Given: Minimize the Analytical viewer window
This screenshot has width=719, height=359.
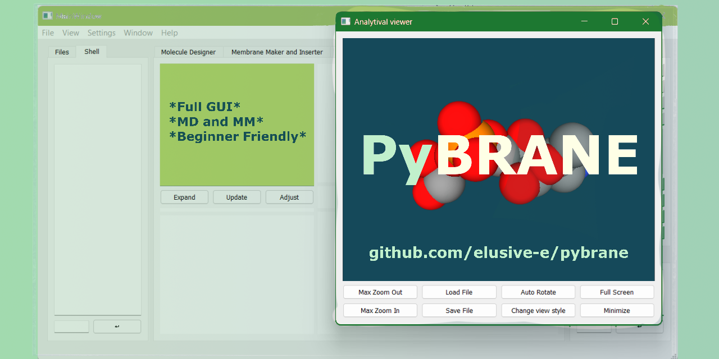Looking at the screenshot, I should (584, 22).
